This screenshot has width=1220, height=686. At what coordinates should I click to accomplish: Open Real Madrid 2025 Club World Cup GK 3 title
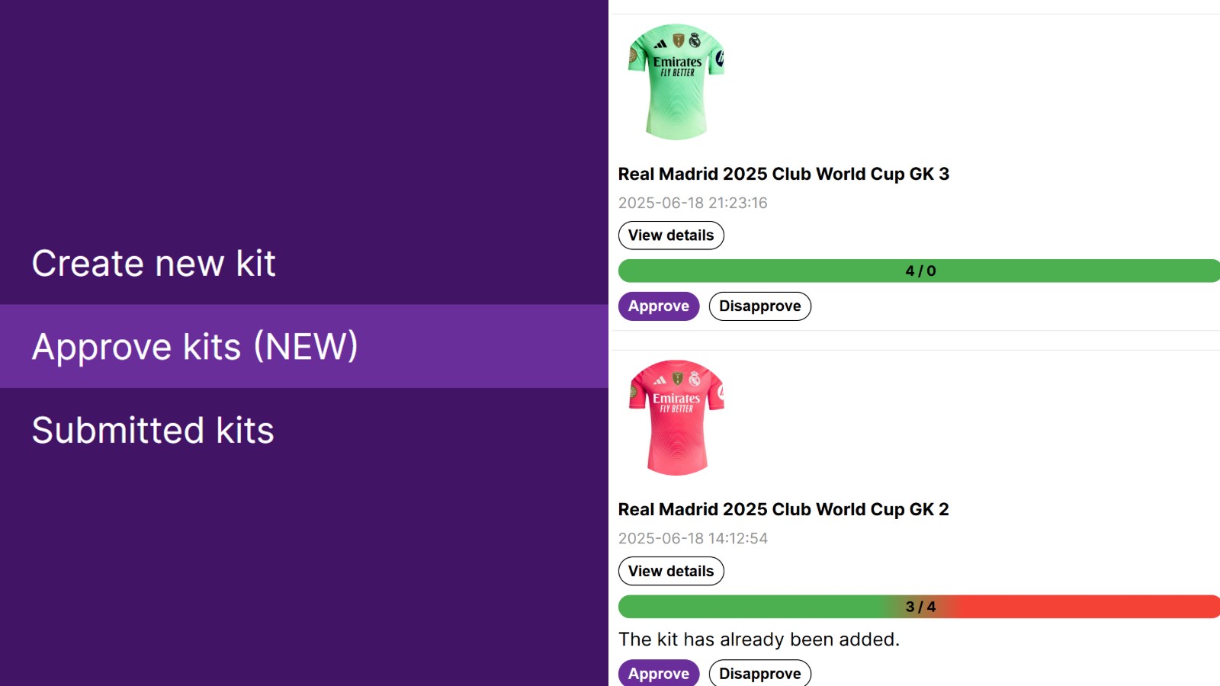click(x=783, y=174)
